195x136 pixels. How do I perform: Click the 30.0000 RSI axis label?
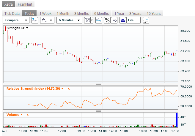[x=186, y=106]
